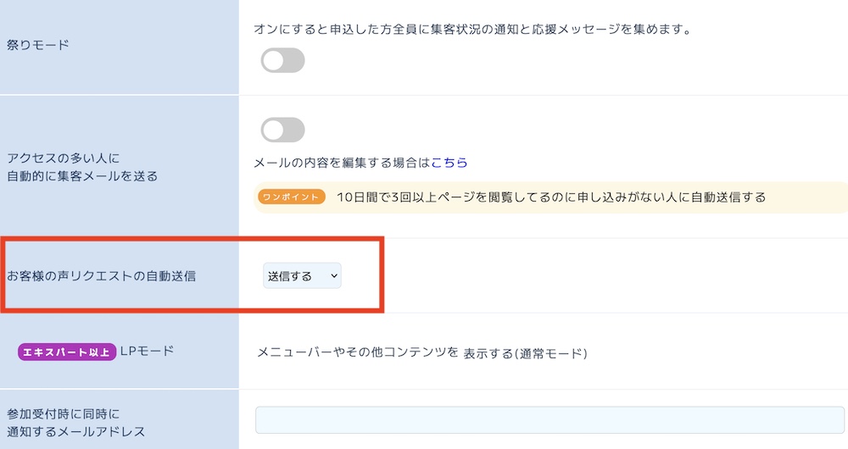Open the 送信する dropdown
This screenshot has height=449, width=848.
click(x=301, y=275)
